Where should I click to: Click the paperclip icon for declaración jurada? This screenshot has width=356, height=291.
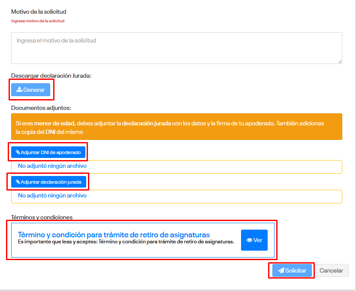18,182
